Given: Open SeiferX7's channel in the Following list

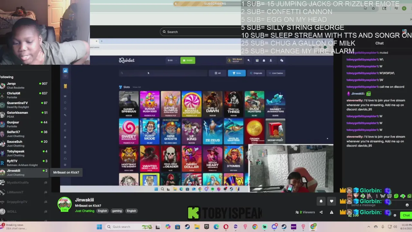Looking at the screenshot, I should (24, 134).
